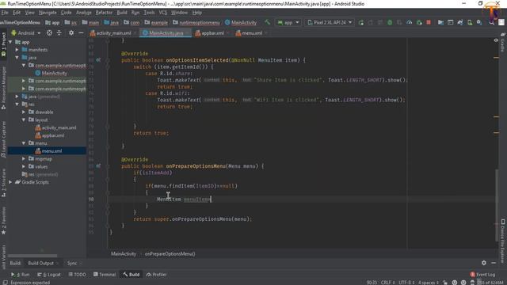
Task: Open the Event Log
Action: [x=482, y=275]
